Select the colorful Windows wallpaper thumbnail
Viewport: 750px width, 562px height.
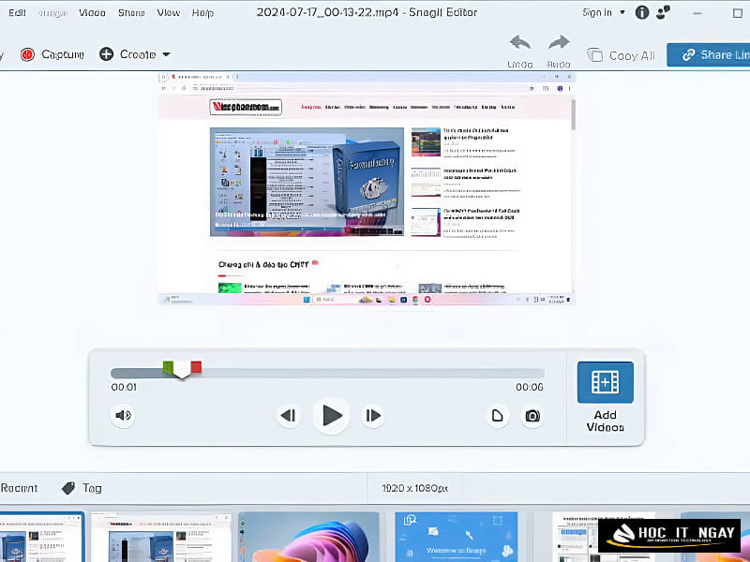[x=308, y=537]
